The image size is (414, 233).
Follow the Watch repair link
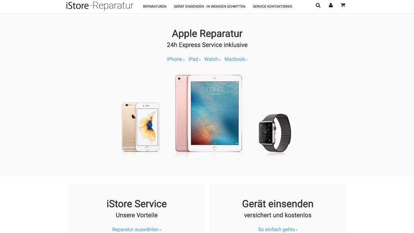(x=212, y=59)
